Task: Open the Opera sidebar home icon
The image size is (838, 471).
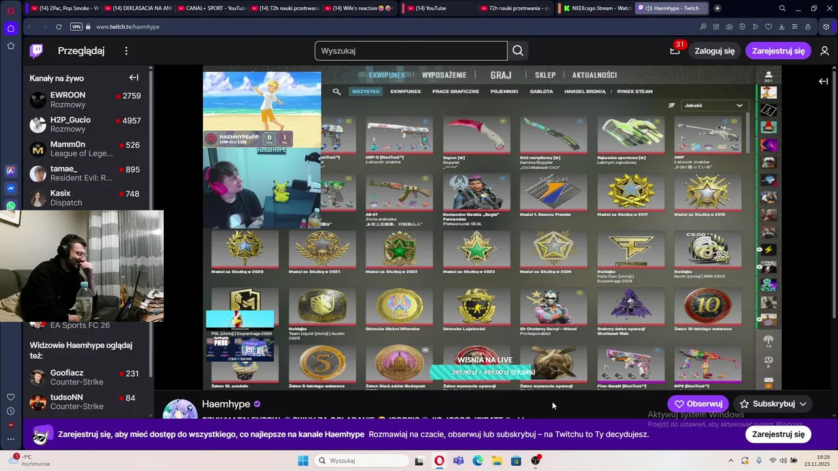Action: click(10, 28)
